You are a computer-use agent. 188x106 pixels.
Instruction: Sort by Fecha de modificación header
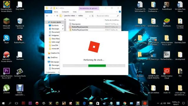(112, 20)
